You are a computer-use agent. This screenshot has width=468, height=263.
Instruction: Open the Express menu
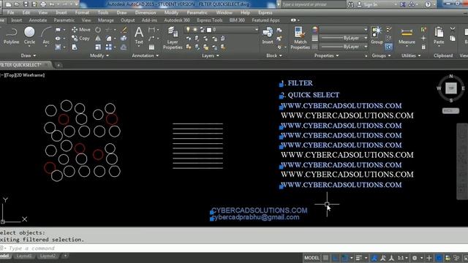click(x=265, y=12)
